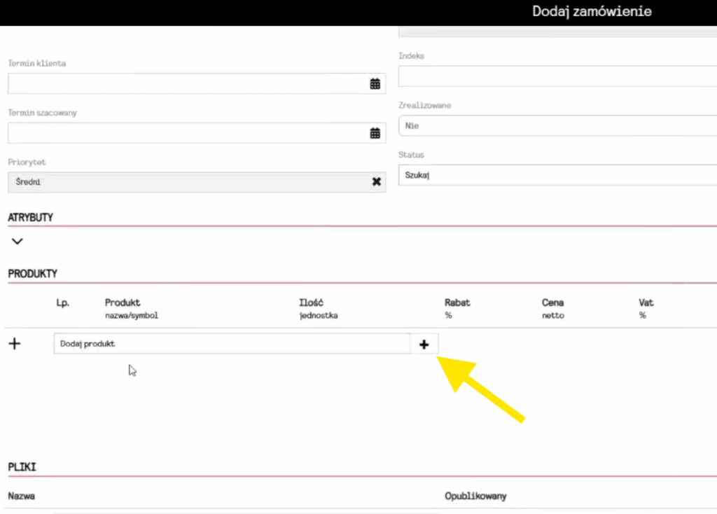Screen dimensions: 717x514
Task: Click the large plus at the product row start
Action: [14, 344]
